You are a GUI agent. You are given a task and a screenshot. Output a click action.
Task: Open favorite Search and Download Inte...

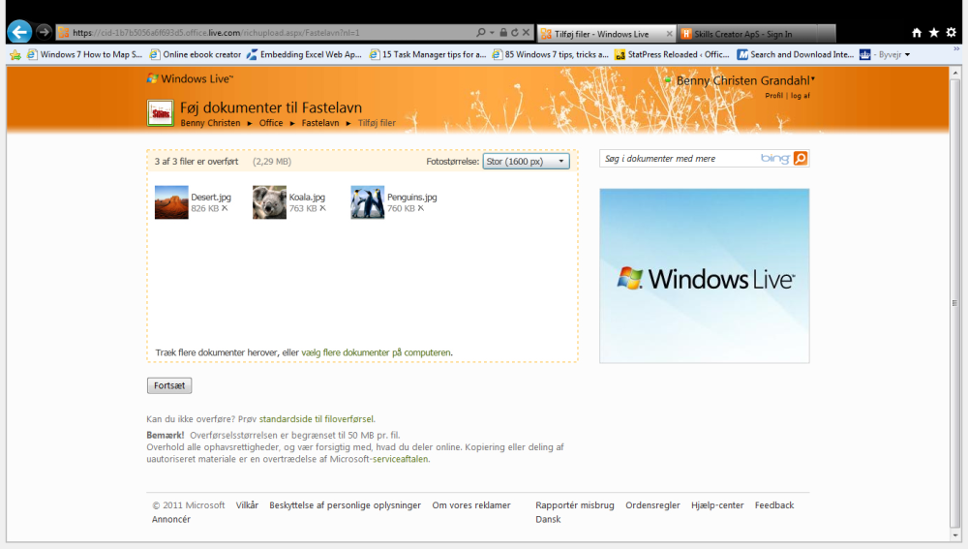(796, 55)
